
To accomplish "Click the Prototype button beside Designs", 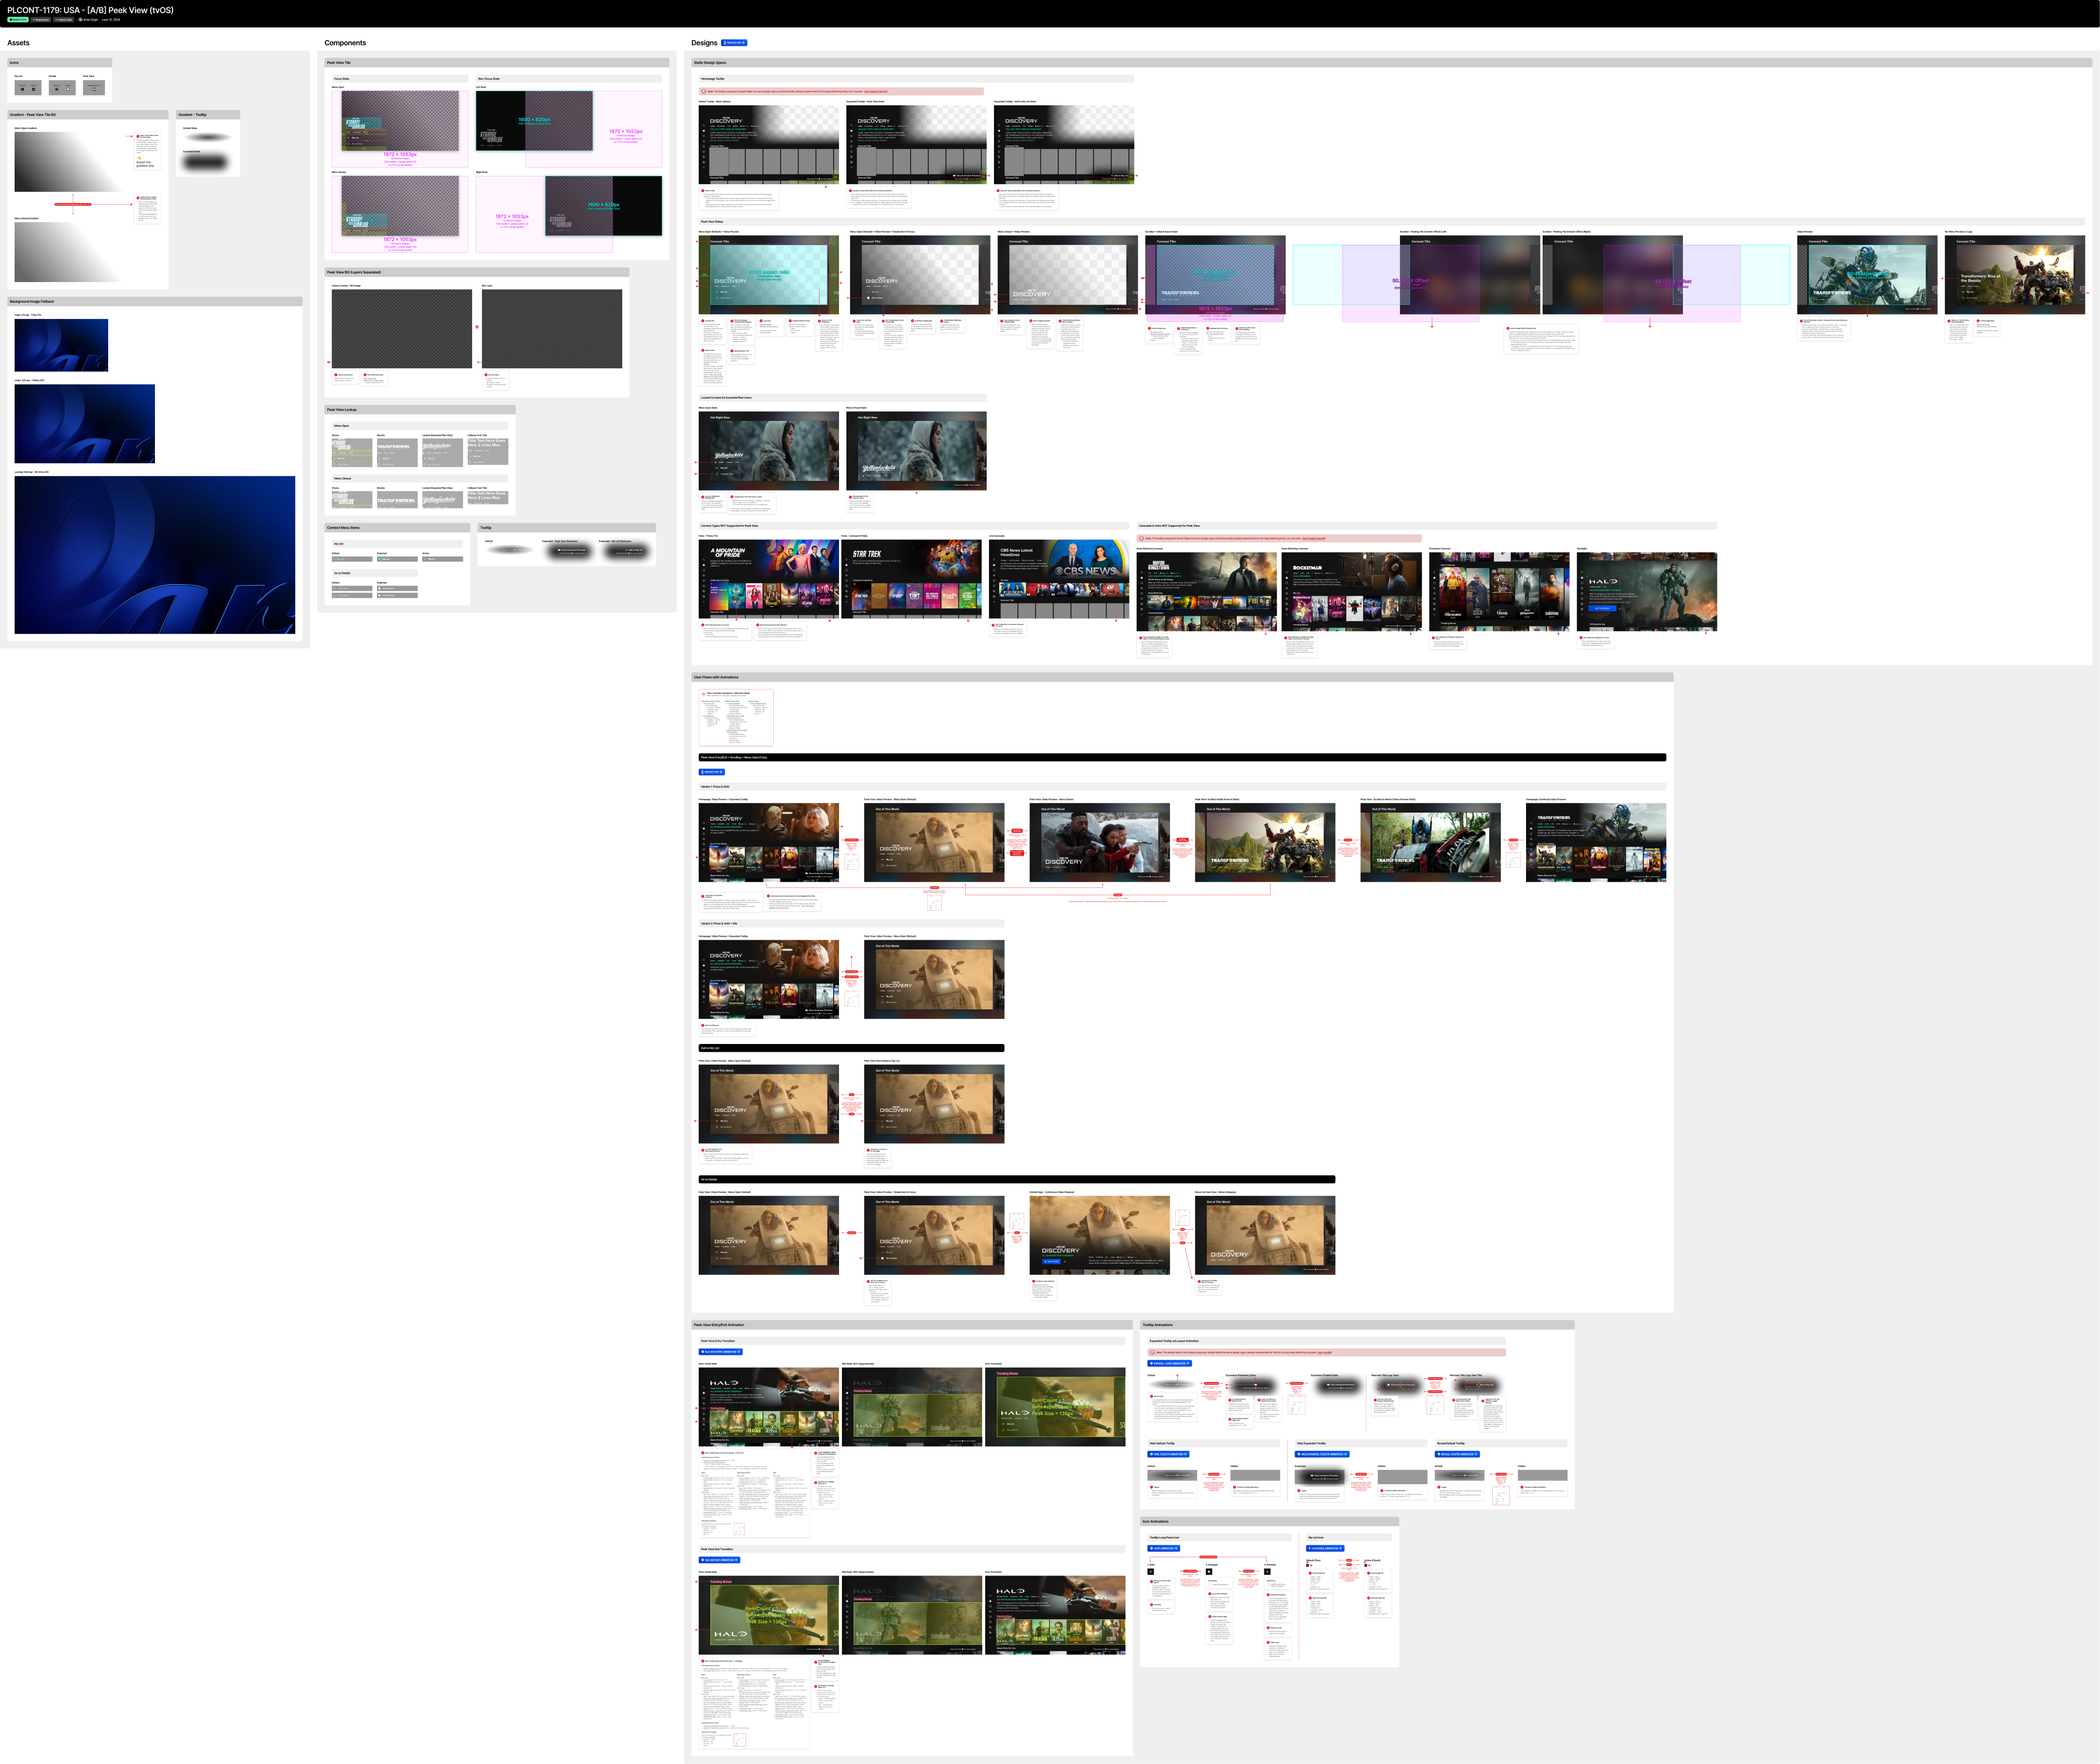I will click(734, 43).
